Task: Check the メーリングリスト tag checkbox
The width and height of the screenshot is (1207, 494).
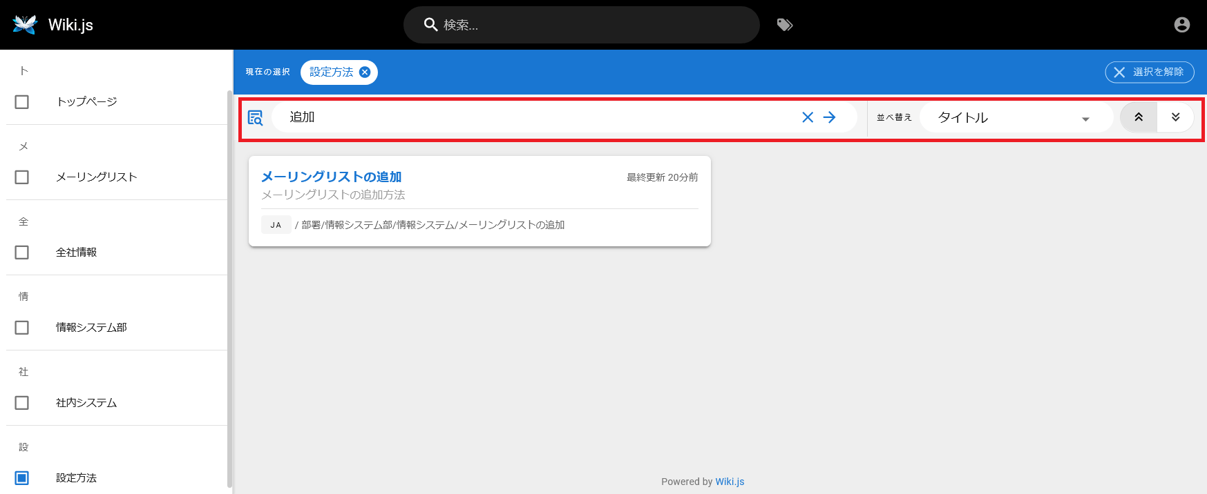Action: [x=22, y=177]
